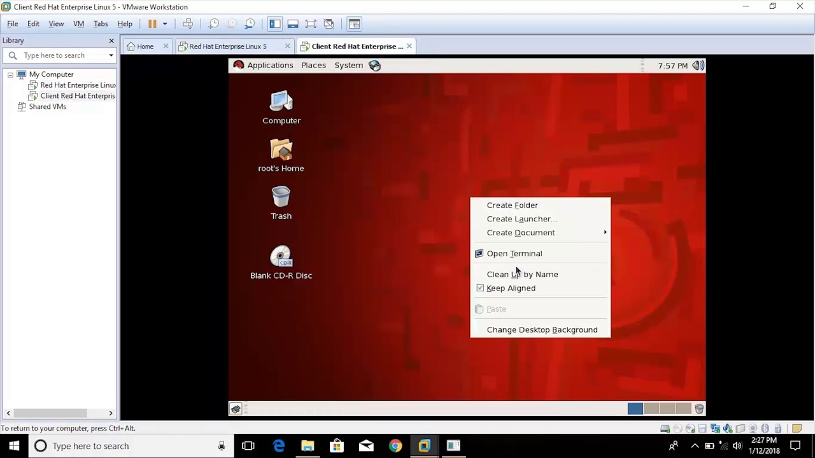The width and height of the screenshot is (815, 458).
Task: Click the console view toolbar icon
Action: coord(355,24)
